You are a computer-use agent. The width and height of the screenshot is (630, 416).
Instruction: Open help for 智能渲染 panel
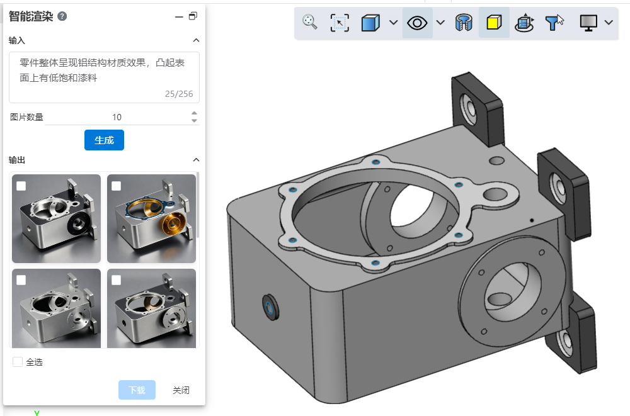coord(62,16)
